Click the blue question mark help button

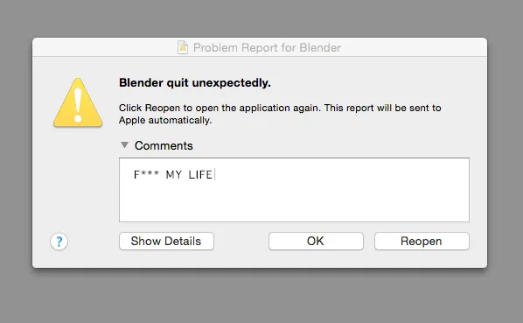point(59,242)
